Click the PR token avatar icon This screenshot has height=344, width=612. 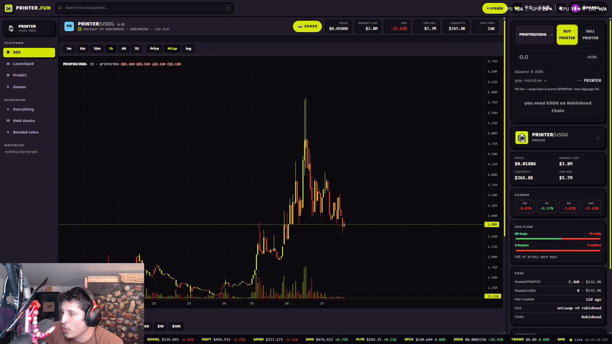tap(69, 27)
